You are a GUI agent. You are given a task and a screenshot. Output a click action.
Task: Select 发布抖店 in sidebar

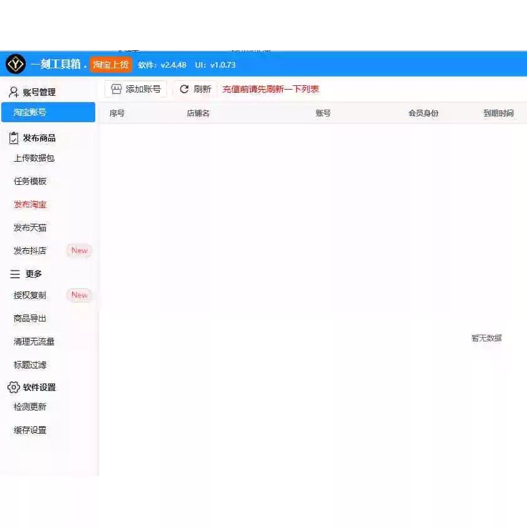tap(30, 251)
